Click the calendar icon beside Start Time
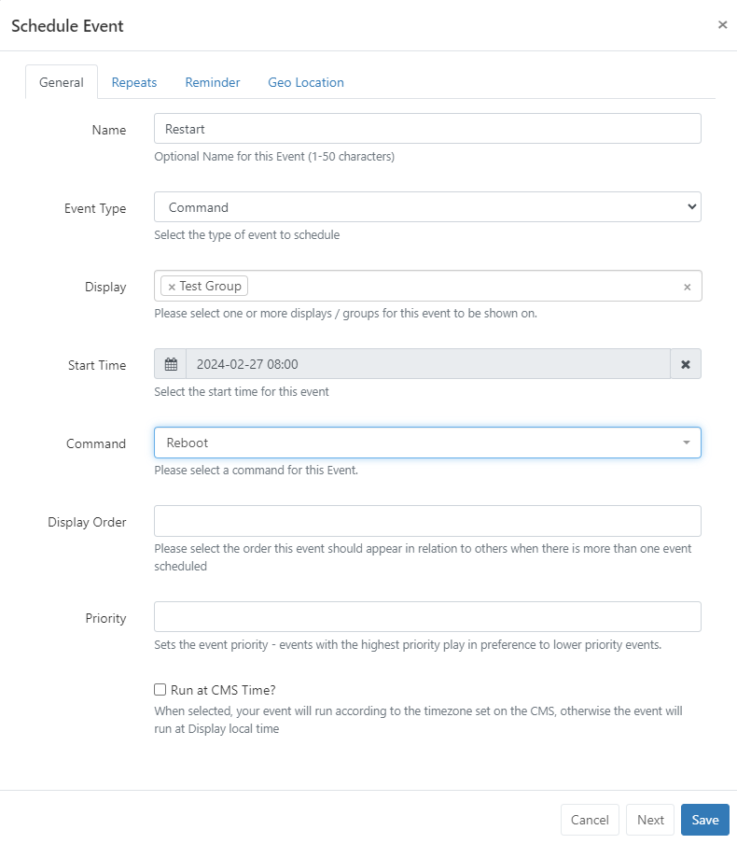The width and height of the screenshot is (737, 844). pos(170,364)
